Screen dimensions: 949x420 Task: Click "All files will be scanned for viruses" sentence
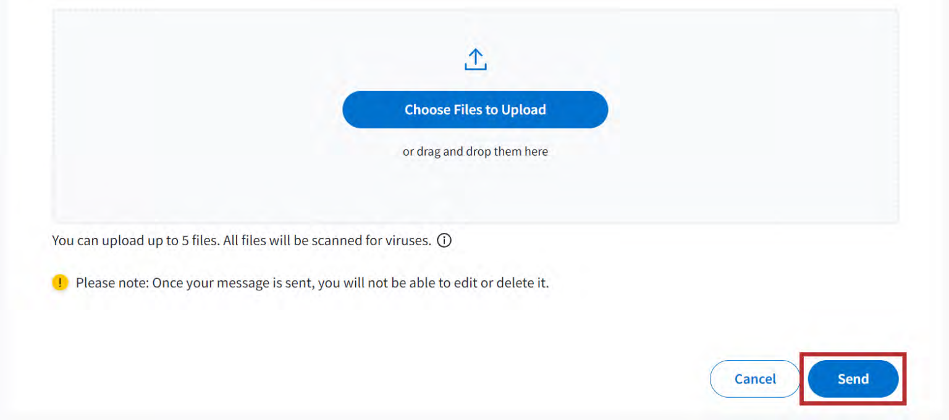(x=327, y=241)
